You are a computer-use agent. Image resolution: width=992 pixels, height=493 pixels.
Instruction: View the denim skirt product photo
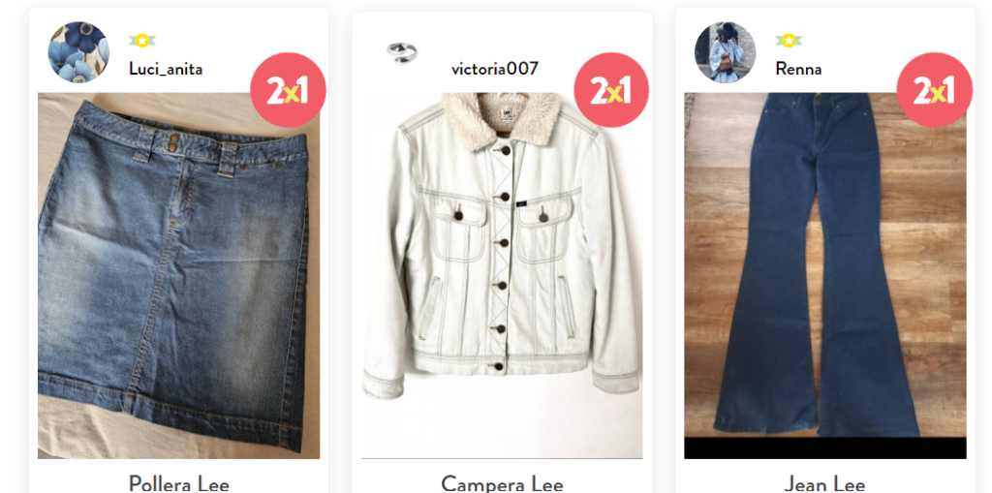[178, 275]
